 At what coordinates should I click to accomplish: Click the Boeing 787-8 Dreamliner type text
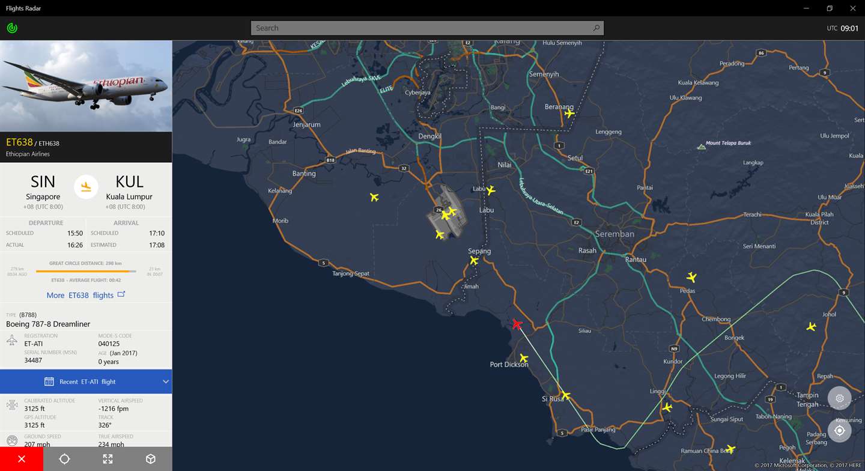click(48, 324)
